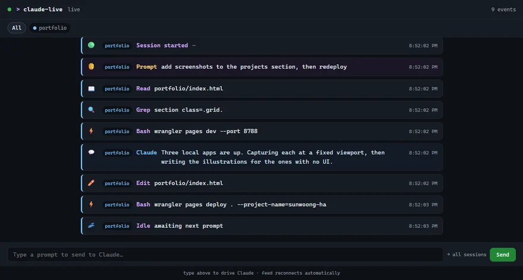The image size is (523, 280).
Task: Click the sleep icon in the Idle row
Action: tap(91, 225)
